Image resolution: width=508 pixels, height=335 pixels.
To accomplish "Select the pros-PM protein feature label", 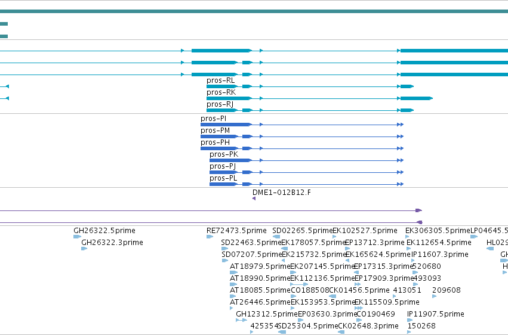I will coord(215,131).
